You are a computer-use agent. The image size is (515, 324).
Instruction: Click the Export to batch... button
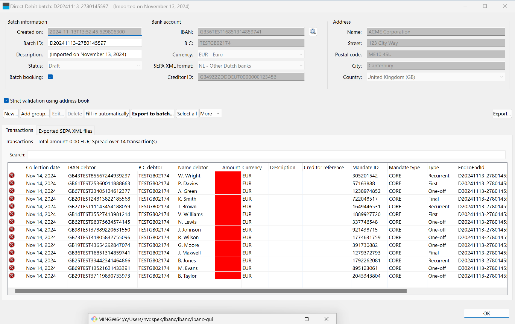(153, 114)
